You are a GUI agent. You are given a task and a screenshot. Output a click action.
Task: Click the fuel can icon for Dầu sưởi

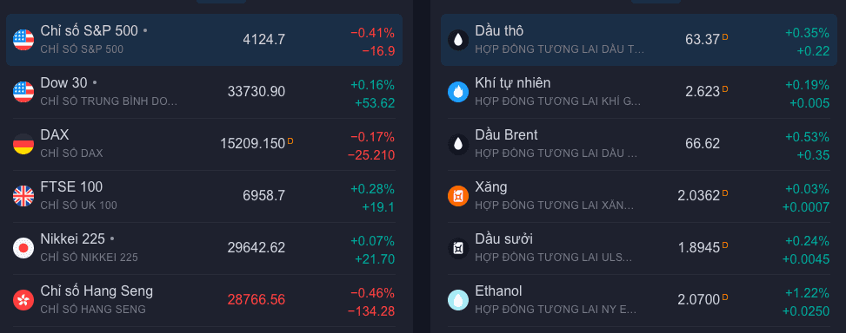(x=458, y=248)
